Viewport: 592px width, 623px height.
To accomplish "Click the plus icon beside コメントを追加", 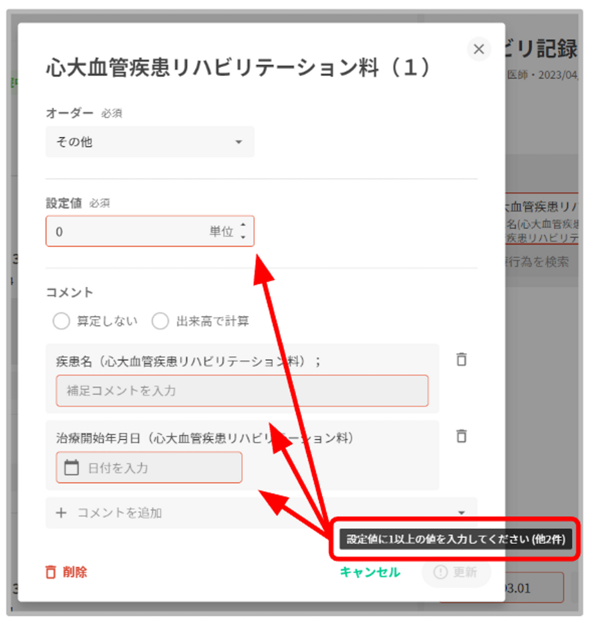I will point(61,513).
